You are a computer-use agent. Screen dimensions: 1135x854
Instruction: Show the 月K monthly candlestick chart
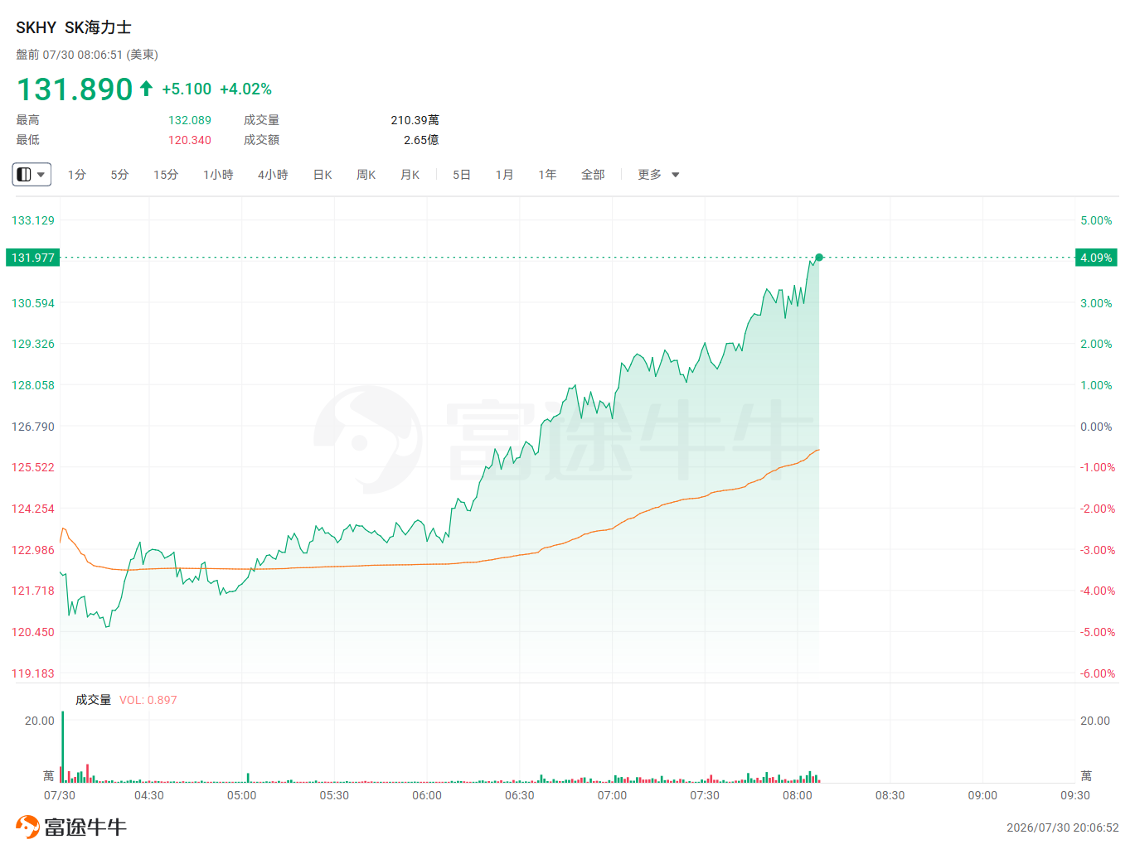pyautogui.click(x=410, y=175)
